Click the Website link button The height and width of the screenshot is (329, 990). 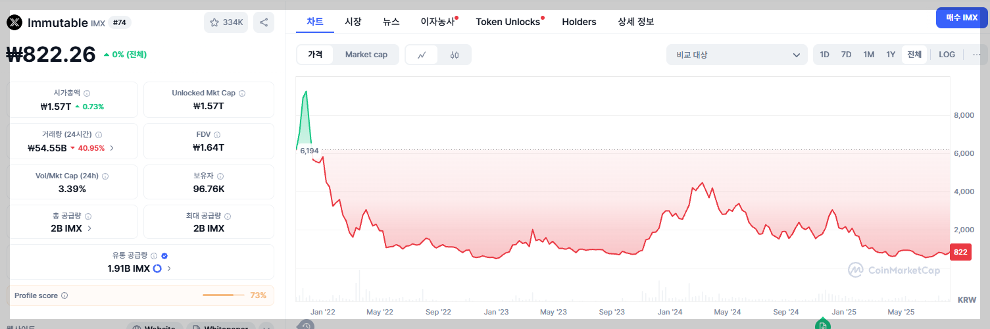[x=155, y=327]
